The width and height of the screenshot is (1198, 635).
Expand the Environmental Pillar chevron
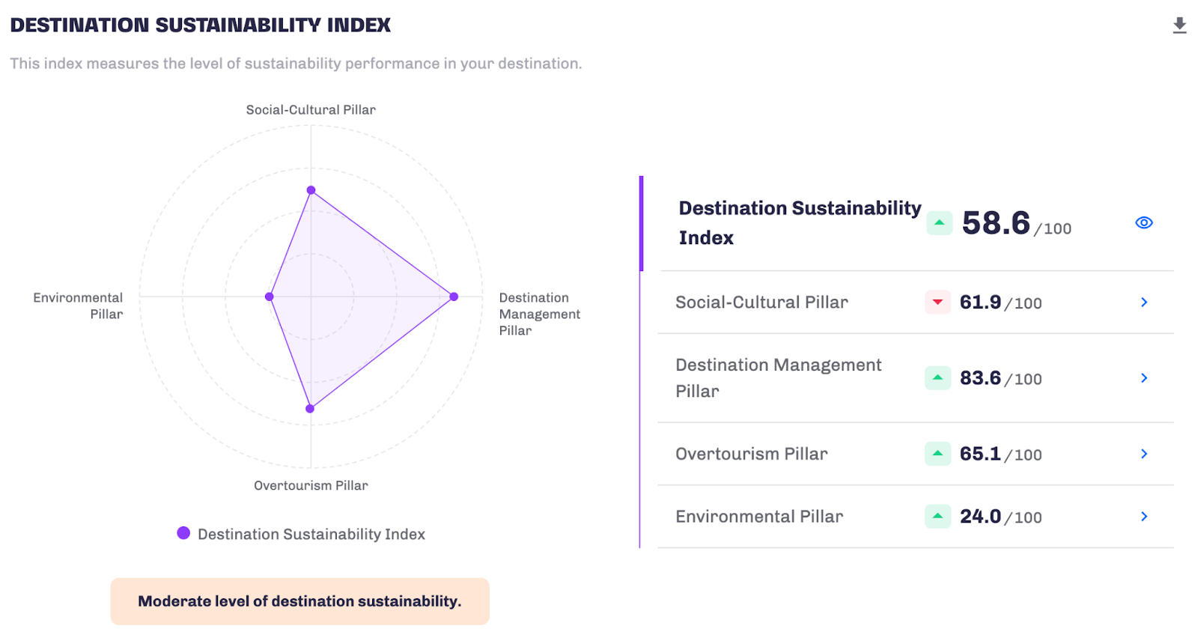[x=1143, y=516]
